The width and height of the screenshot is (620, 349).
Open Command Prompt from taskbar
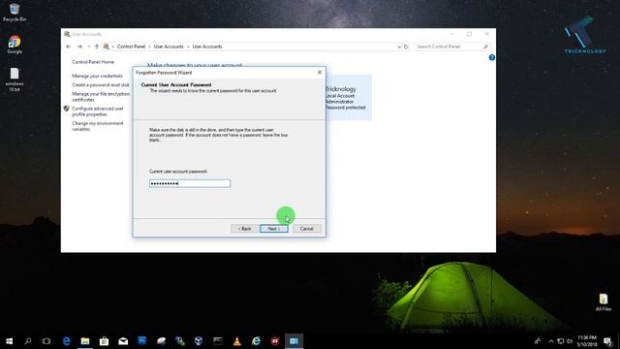pyautogui.click(x=218, y=341)
